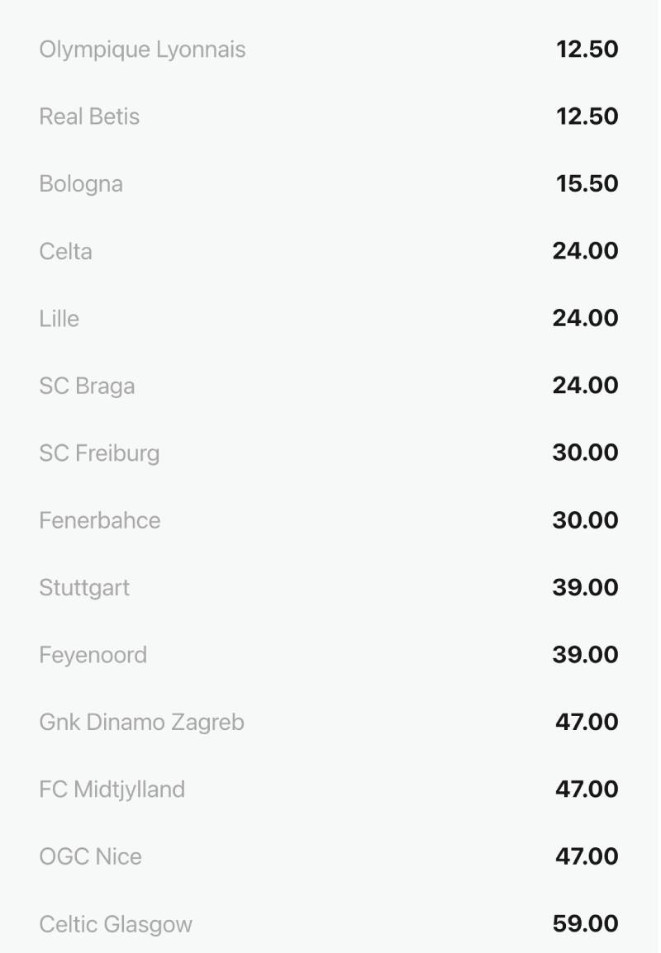
Task: Click the Bologna team label
Action: point(81,183)
